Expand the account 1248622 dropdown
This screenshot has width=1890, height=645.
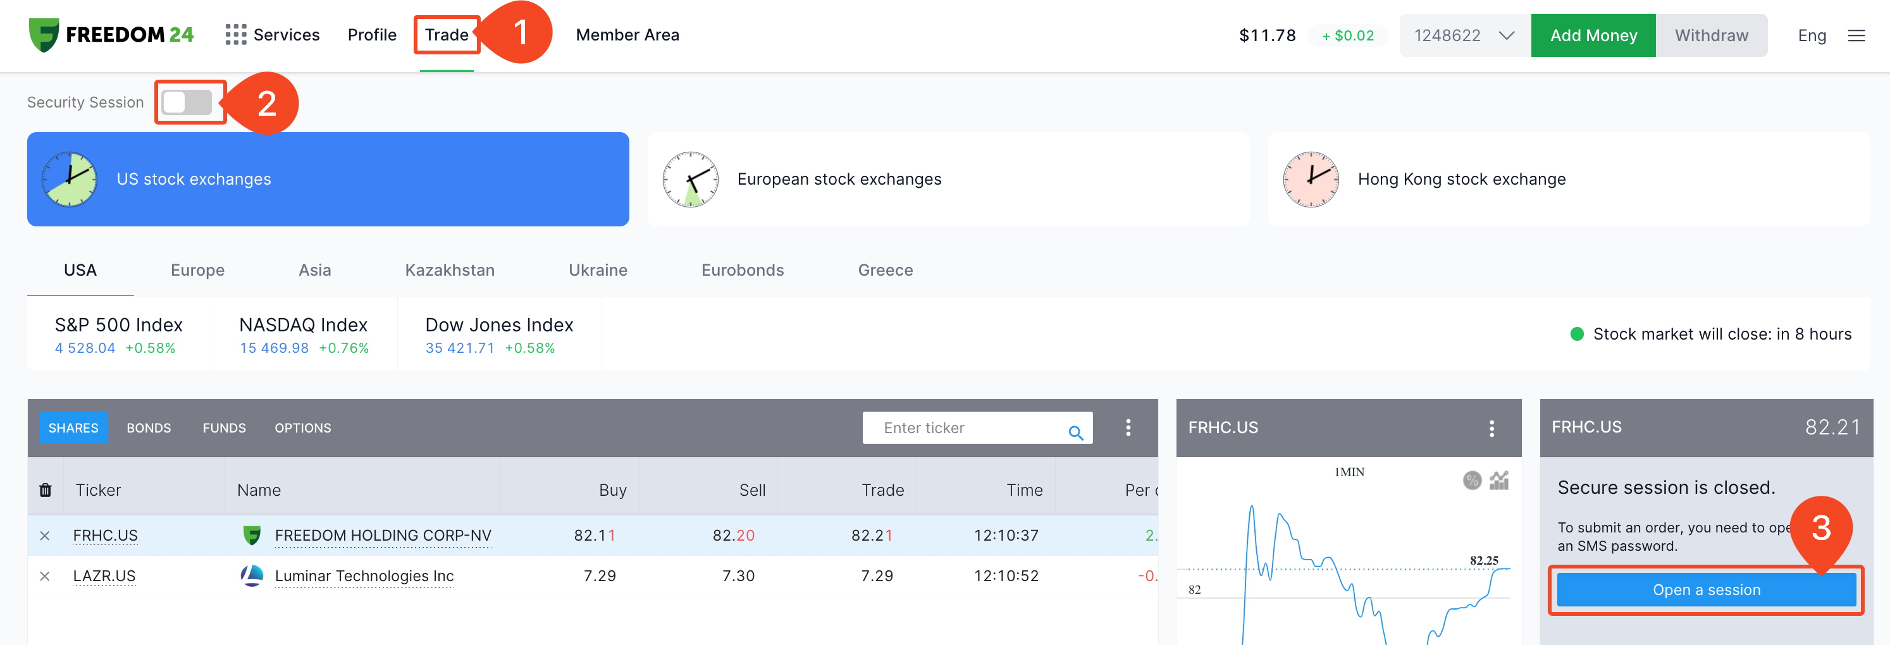[x=1464, y=35]
